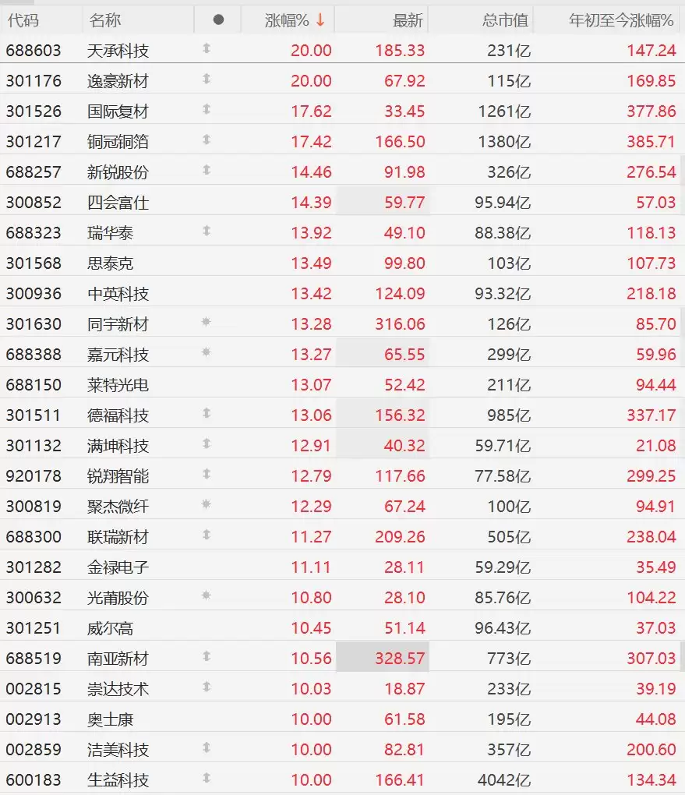Click the 最新 column header
The width and height of the screenshot is (685, 795).
(x=408, y=20)
